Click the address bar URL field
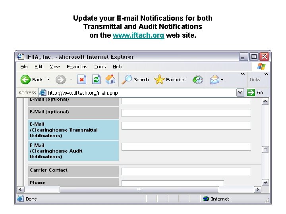This screenshot has height=214, width=286. pos(141,93)
